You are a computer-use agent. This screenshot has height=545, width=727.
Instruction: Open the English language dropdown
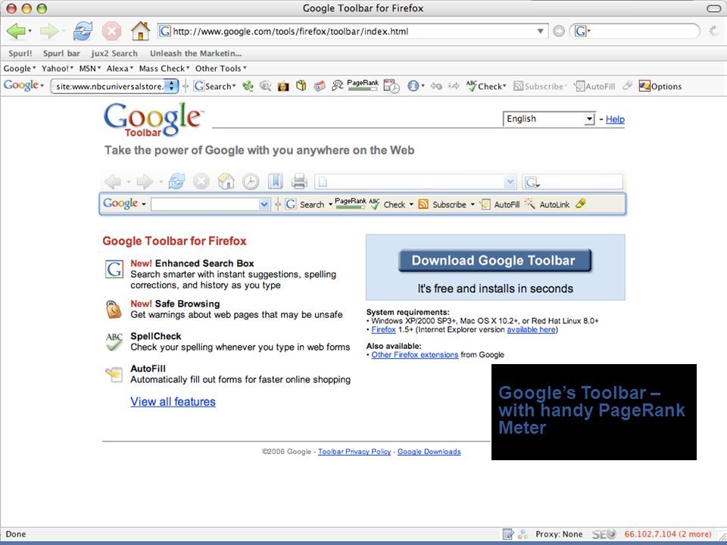549,119
